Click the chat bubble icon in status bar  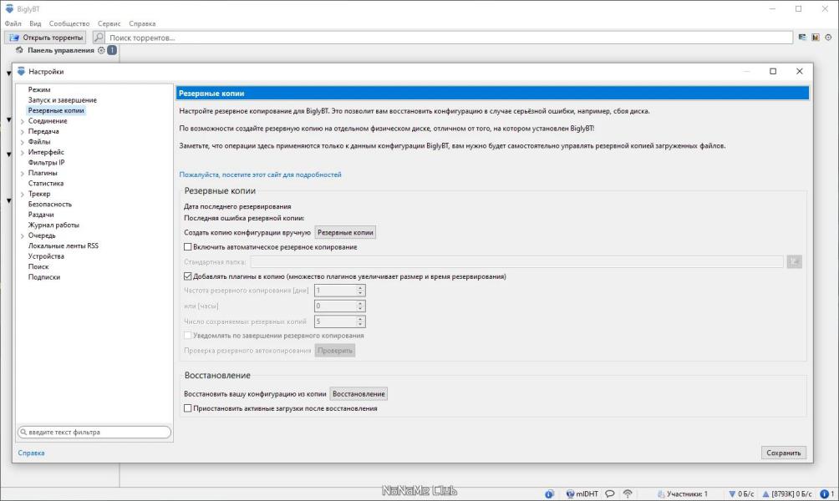[609, 494]
